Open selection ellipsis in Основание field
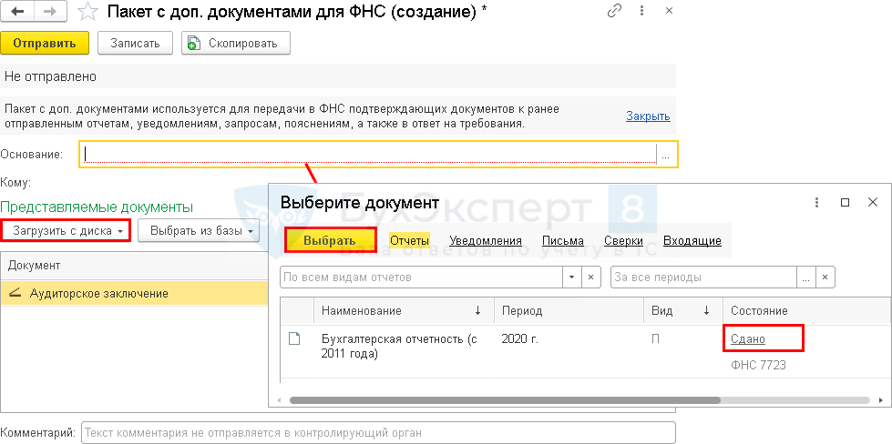Image resolution: width=892 pixels, height=444 pixels. (x=666, y=155)
